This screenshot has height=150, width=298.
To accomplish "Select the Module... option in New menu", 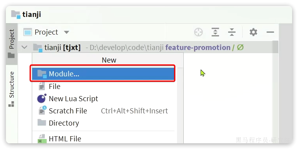I will coord(103,74).
